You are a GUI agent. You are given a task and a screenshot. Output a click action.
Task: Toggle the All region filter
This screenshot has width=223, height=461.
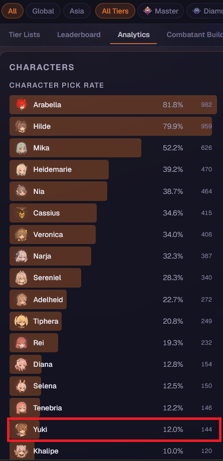click(x=13, y=11)
